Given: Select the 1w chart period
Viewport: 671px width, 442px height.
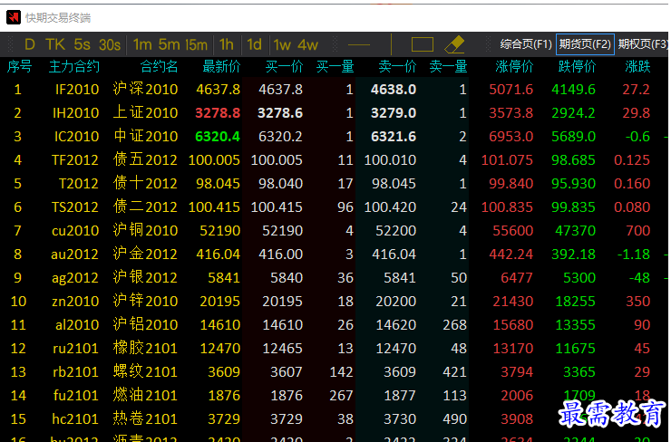Looking at the screenshot, I should (x=282, y=44).
